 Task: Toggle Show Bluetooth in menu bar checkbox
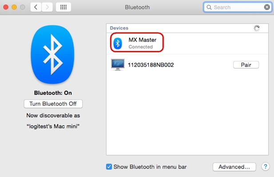point(109,167)
